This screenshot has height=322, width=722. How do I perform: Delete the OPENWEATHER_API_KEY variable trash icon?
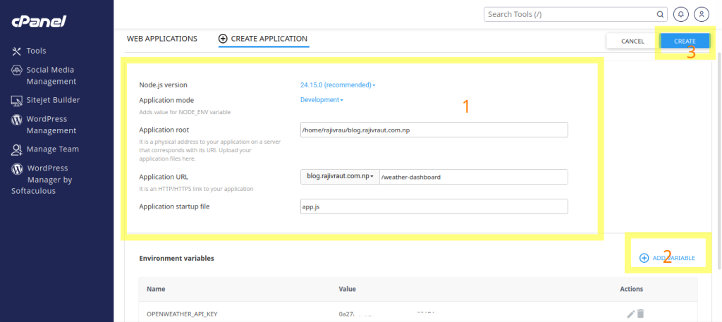pos(640,314)
